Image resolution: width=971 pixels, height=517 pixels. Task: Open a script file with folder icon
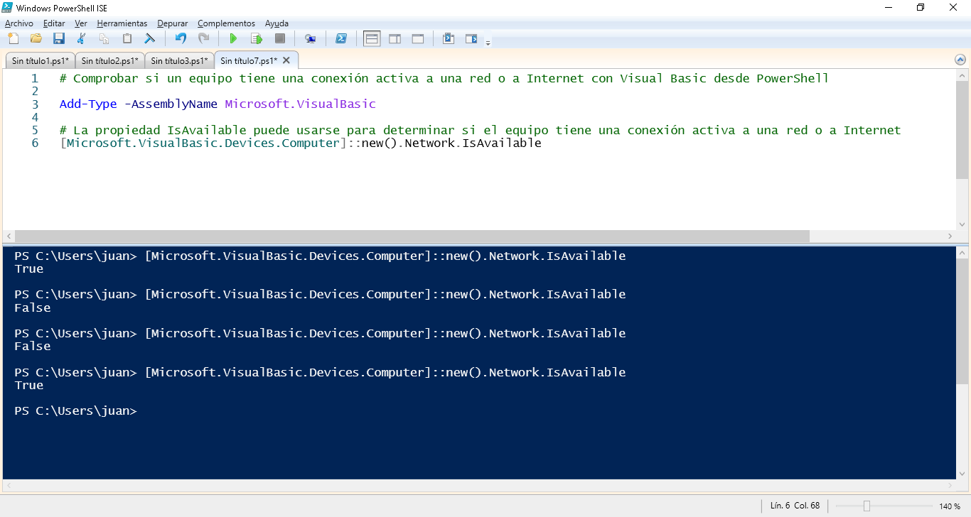pyautogui.click(x=36, y=38)
